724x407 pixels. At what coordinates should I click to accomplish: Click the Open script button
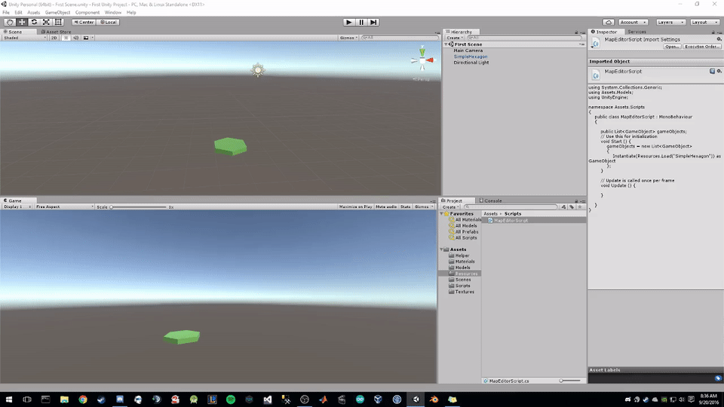tap(672, 47)
